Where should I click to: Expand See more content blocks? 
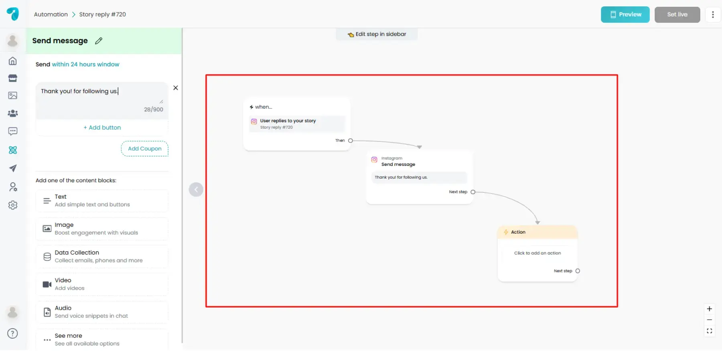[x=102, y=339]
